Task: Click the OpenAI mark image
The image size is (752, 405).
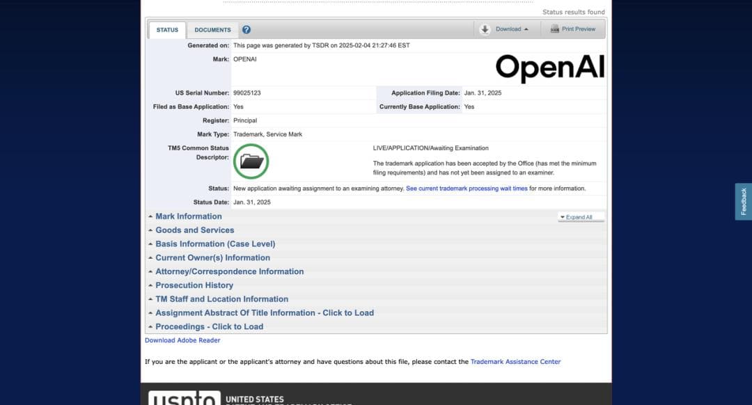Action: coord(549,68)
